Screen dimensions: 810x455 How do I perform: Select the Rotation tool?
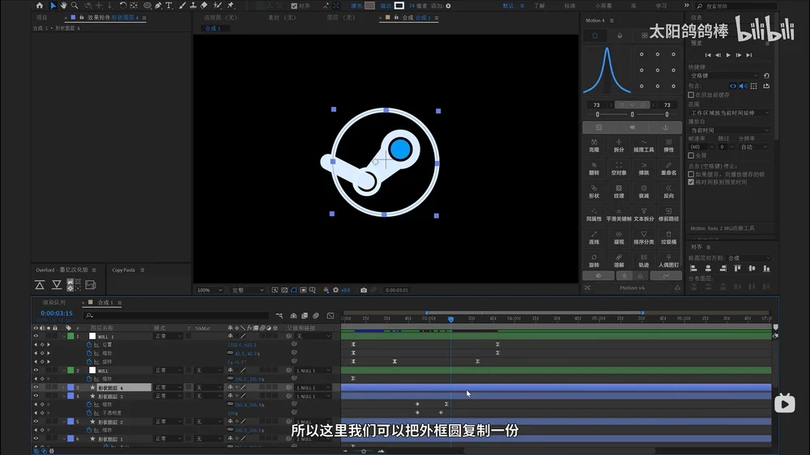(123, 6)
